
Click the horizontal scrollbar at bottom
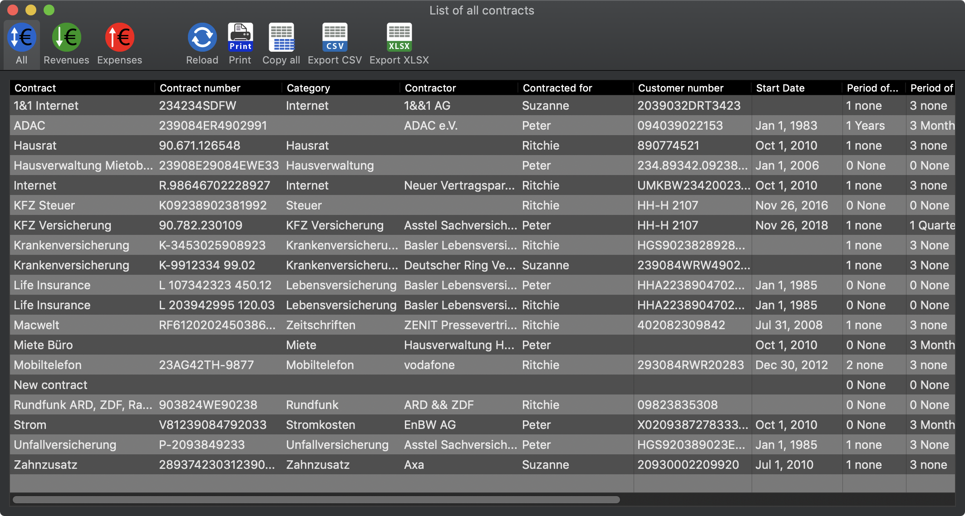point(316,500)
